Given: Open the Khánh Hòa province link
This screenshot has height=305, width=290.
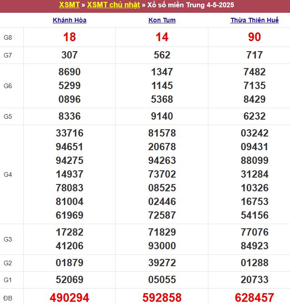Looking at the screenshot, I should click(70, 20).
